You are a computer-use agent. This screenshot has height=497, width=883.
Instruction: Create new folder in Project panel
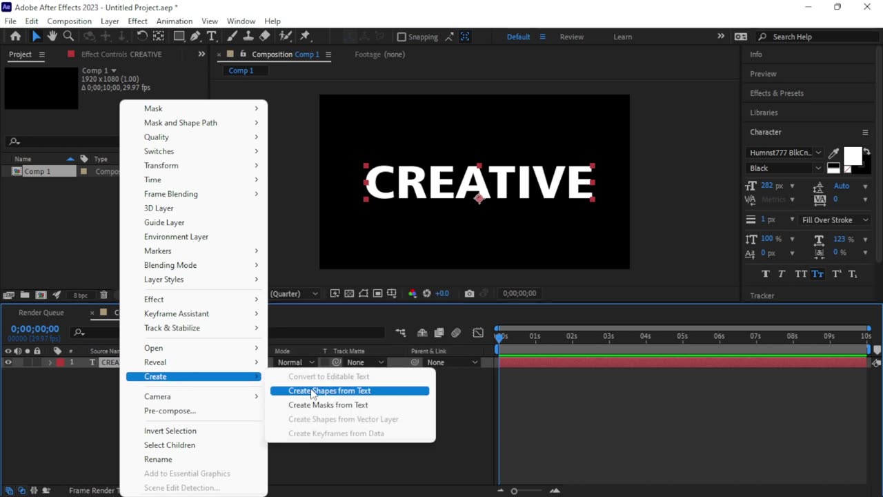click(25, 295)
